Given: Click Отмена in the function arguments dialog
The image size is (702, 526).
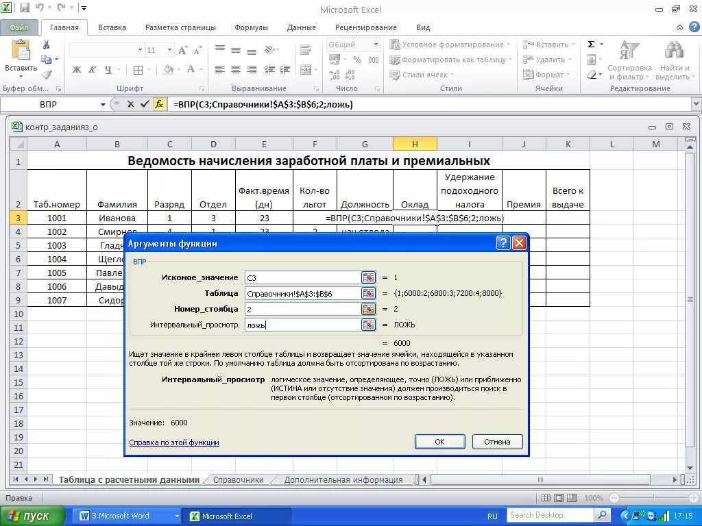Looking at the screenshot, I should point(497,442).
